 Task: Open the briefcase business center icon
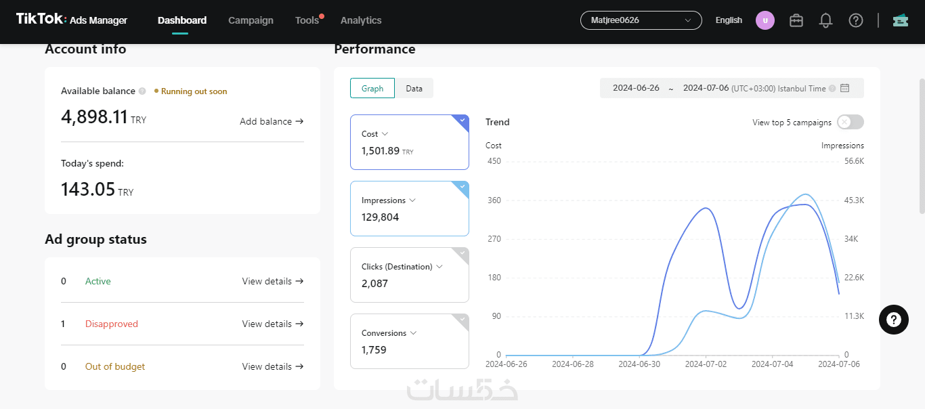(796, 20)
